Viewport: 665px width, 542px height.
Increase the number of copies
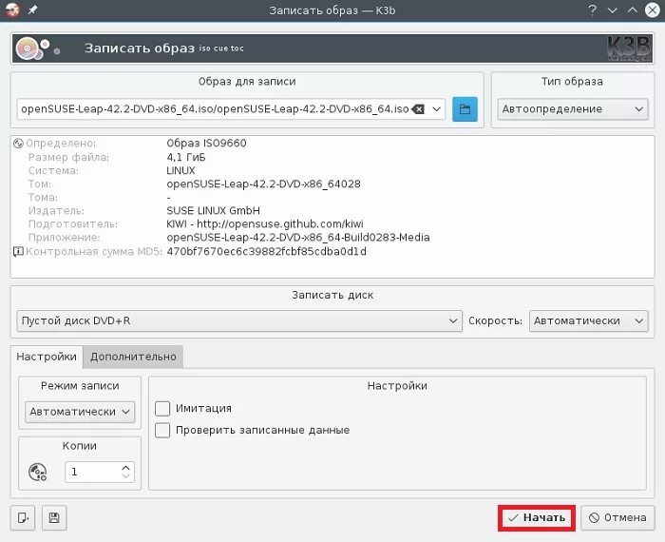125,467
